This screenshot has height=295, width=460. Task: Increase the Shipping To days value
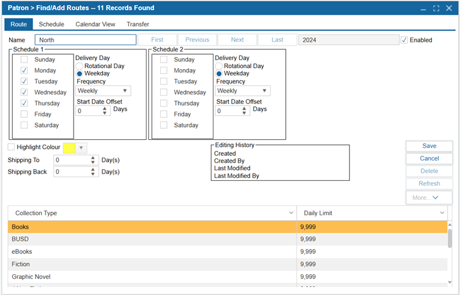93,158
